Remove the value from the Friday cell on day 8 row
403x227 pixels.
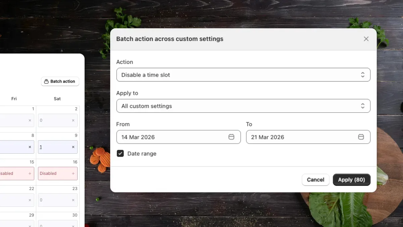[30, 147]
